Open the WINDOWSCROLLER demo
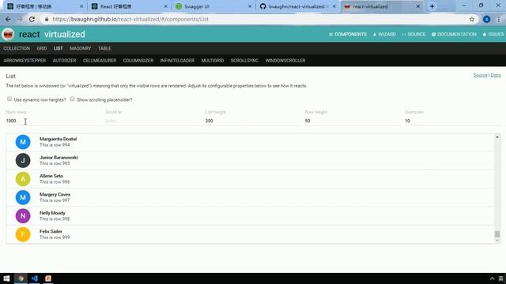This screenshot has height=284, width=506. point(285,61)
